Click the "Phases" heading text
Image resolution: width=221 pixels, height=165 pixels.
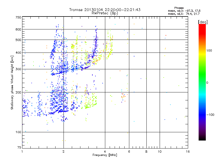(x=179, y=8)
